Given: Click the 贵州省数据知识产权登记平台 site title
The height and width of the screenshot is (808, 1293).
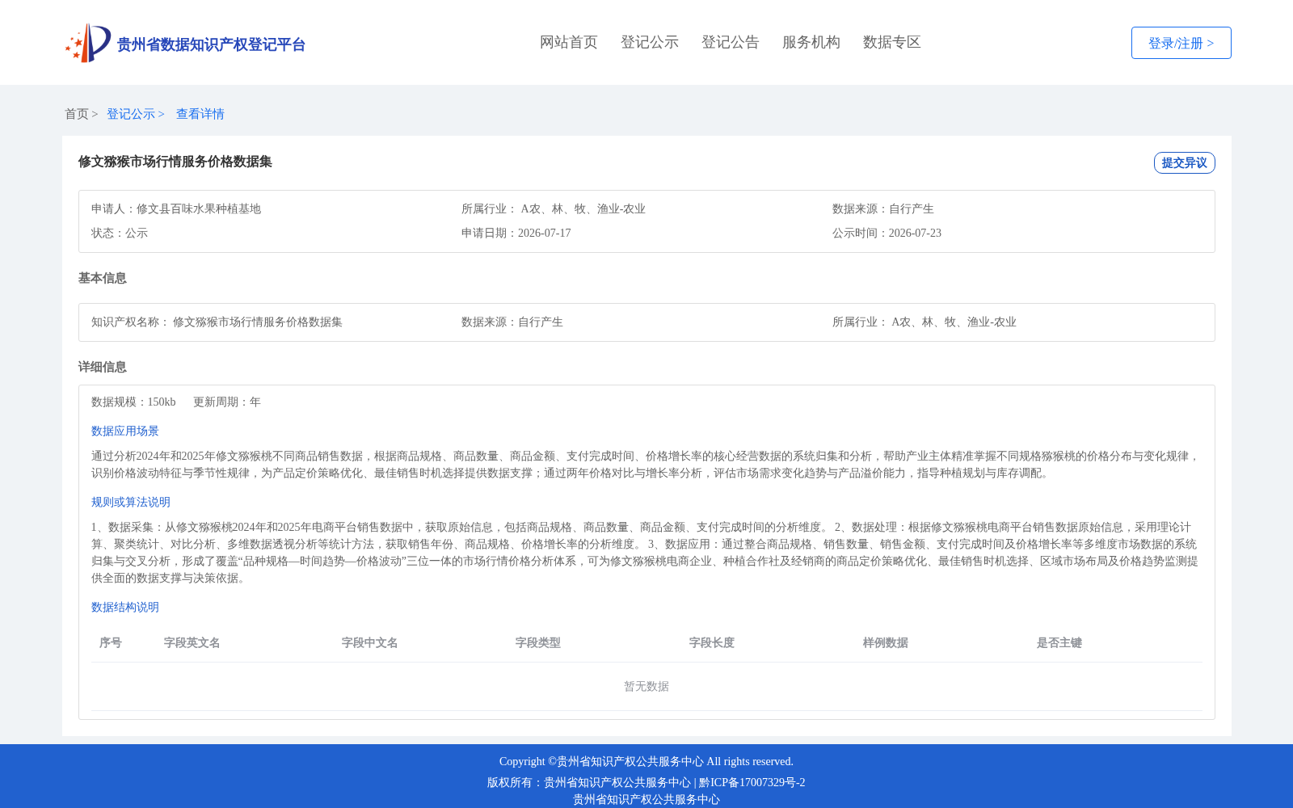Looking at the screenshot, I should pyautogui.click(x=211, y=44).
